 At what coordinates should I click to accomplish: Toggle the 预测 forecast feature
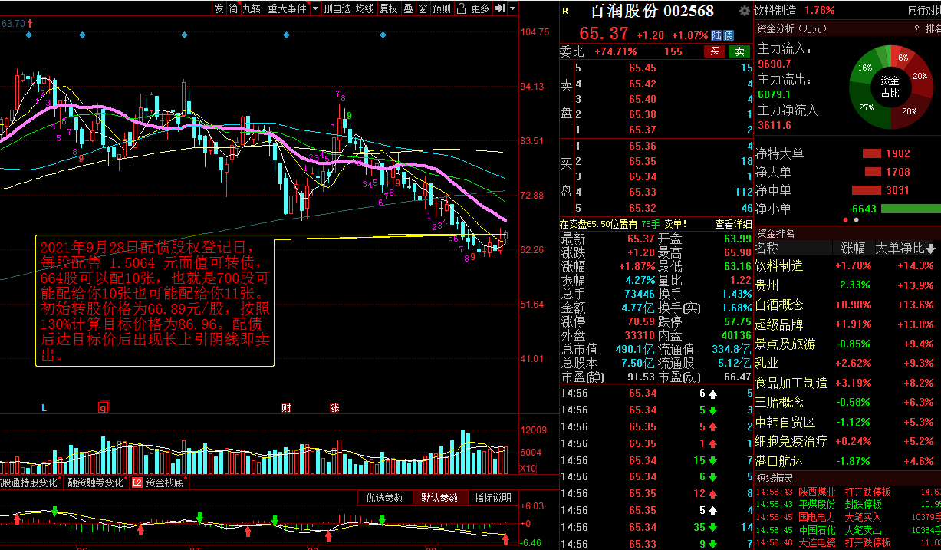click(x=442, y=8)
